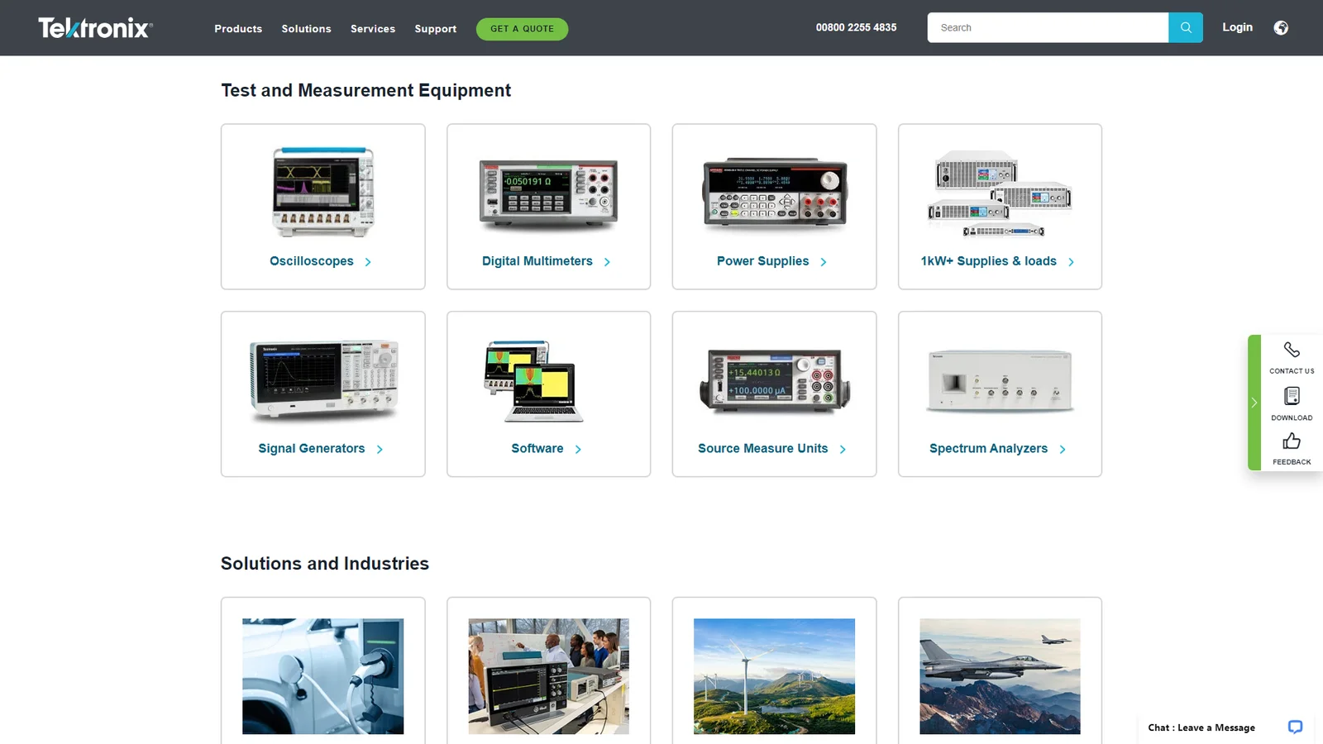
Task: Click the Download label in side panel
Action: point(1292,417)
